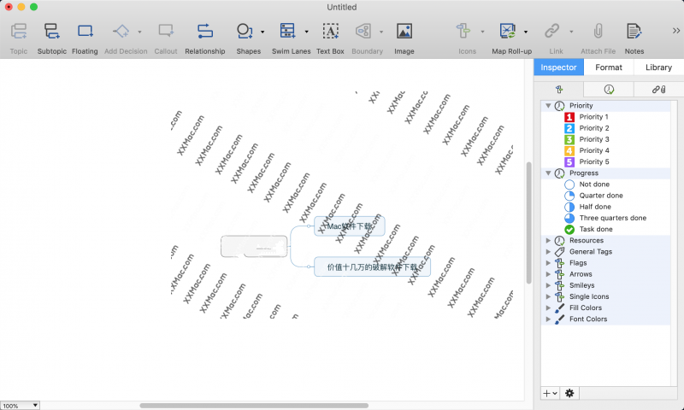Image resolution: width=684 pixels, height=410 pixels.
Task: Select the 价值十几万的破解软件下载 subtopic
Action: 372,267
